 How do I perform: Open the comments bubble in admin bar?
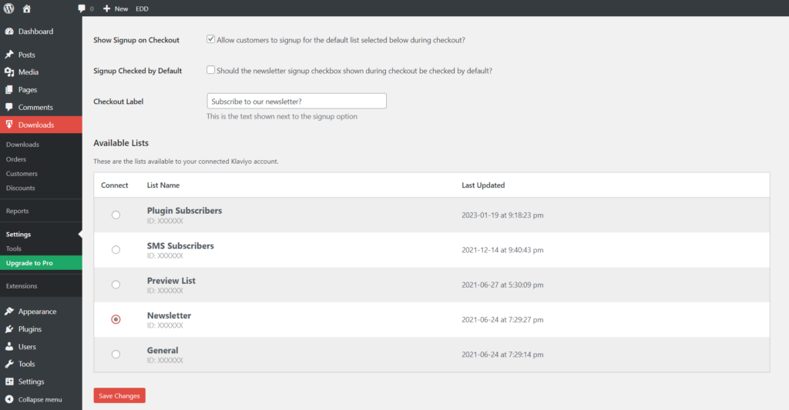click(82, 8)
